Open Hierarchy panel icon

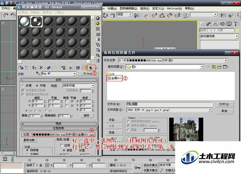[x=215, y=24]
